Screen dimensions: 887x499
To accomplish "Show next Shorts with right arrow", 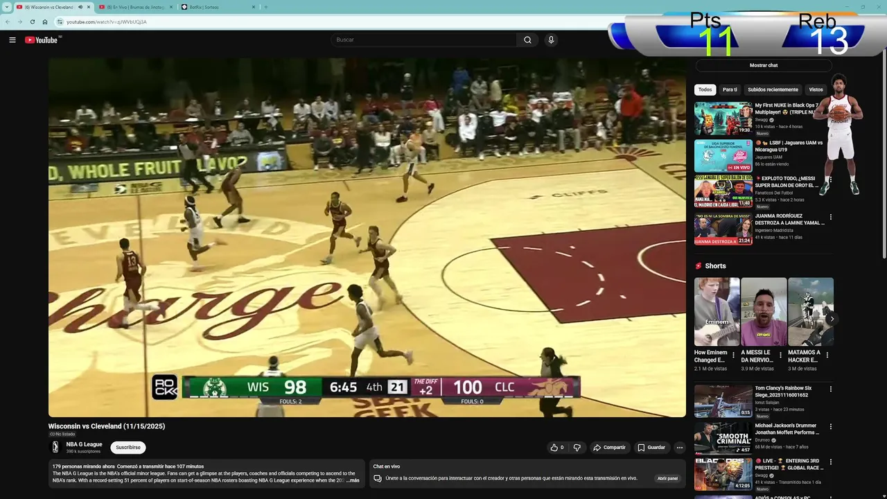I will coord(831,319).
